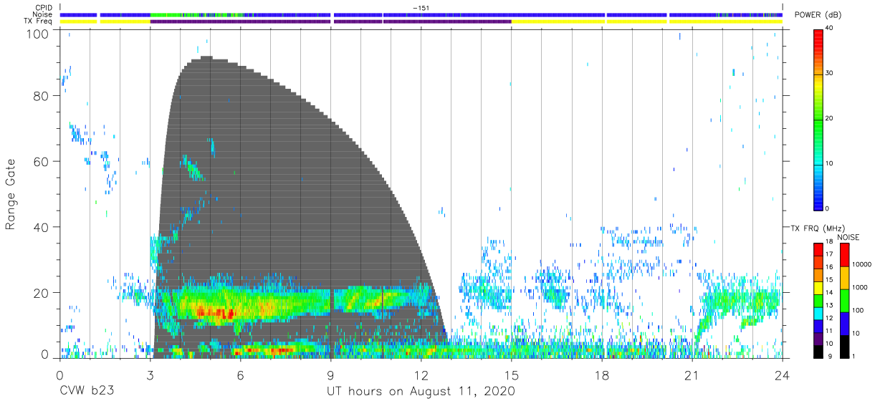Click the '9' hour tick on time axis
Image resolution: width=880 pixels, height=406 pixels.
point(330,375)
